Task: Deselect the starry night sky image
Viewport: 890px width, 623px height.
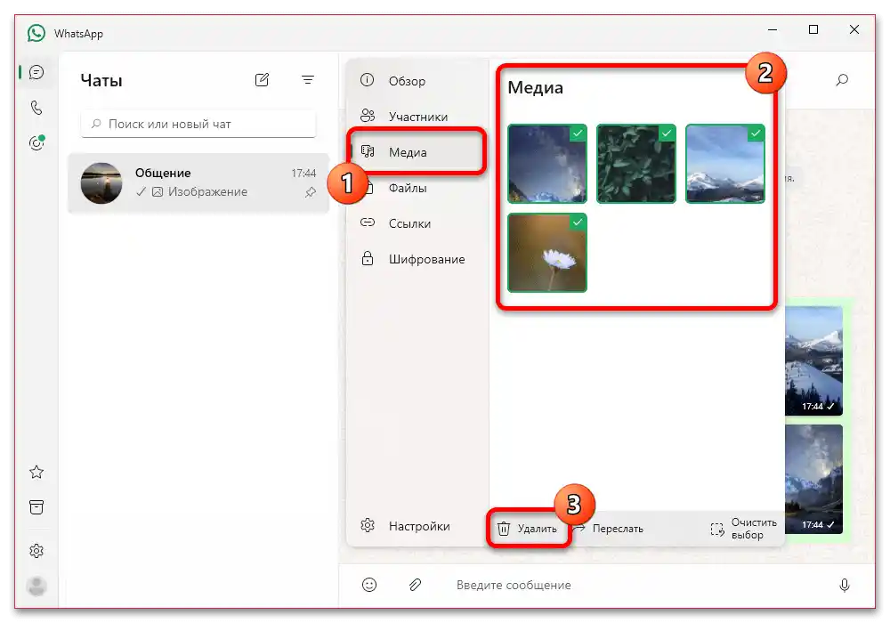Action: [x=547, y=164]
